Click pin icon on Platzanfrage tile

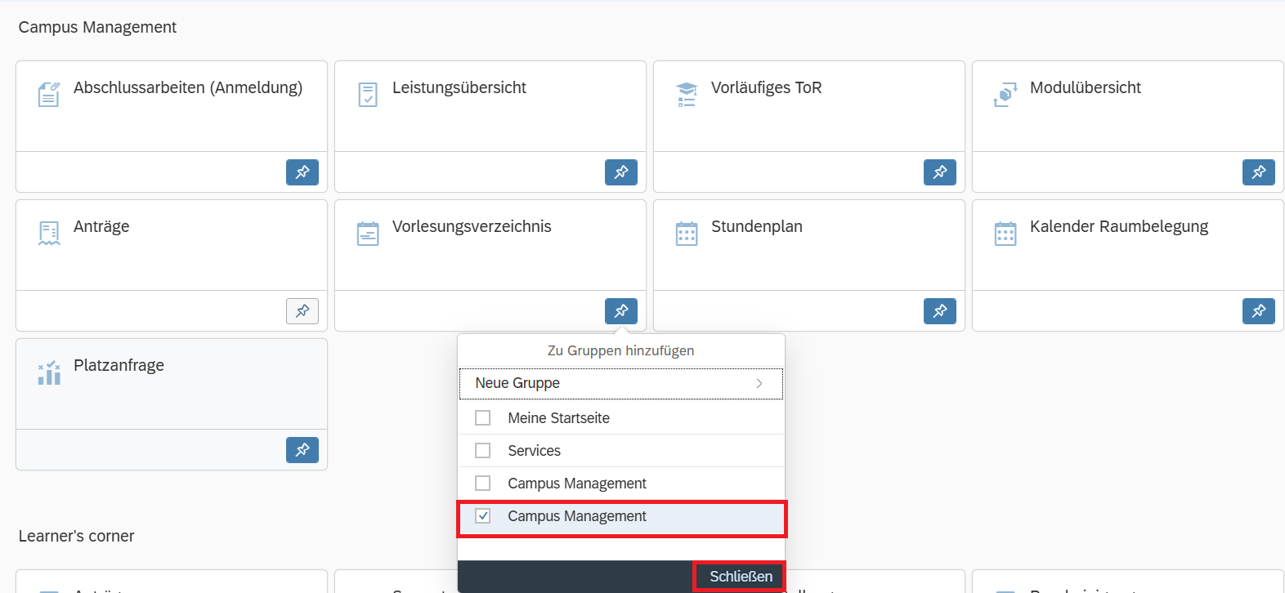point(302,450)
